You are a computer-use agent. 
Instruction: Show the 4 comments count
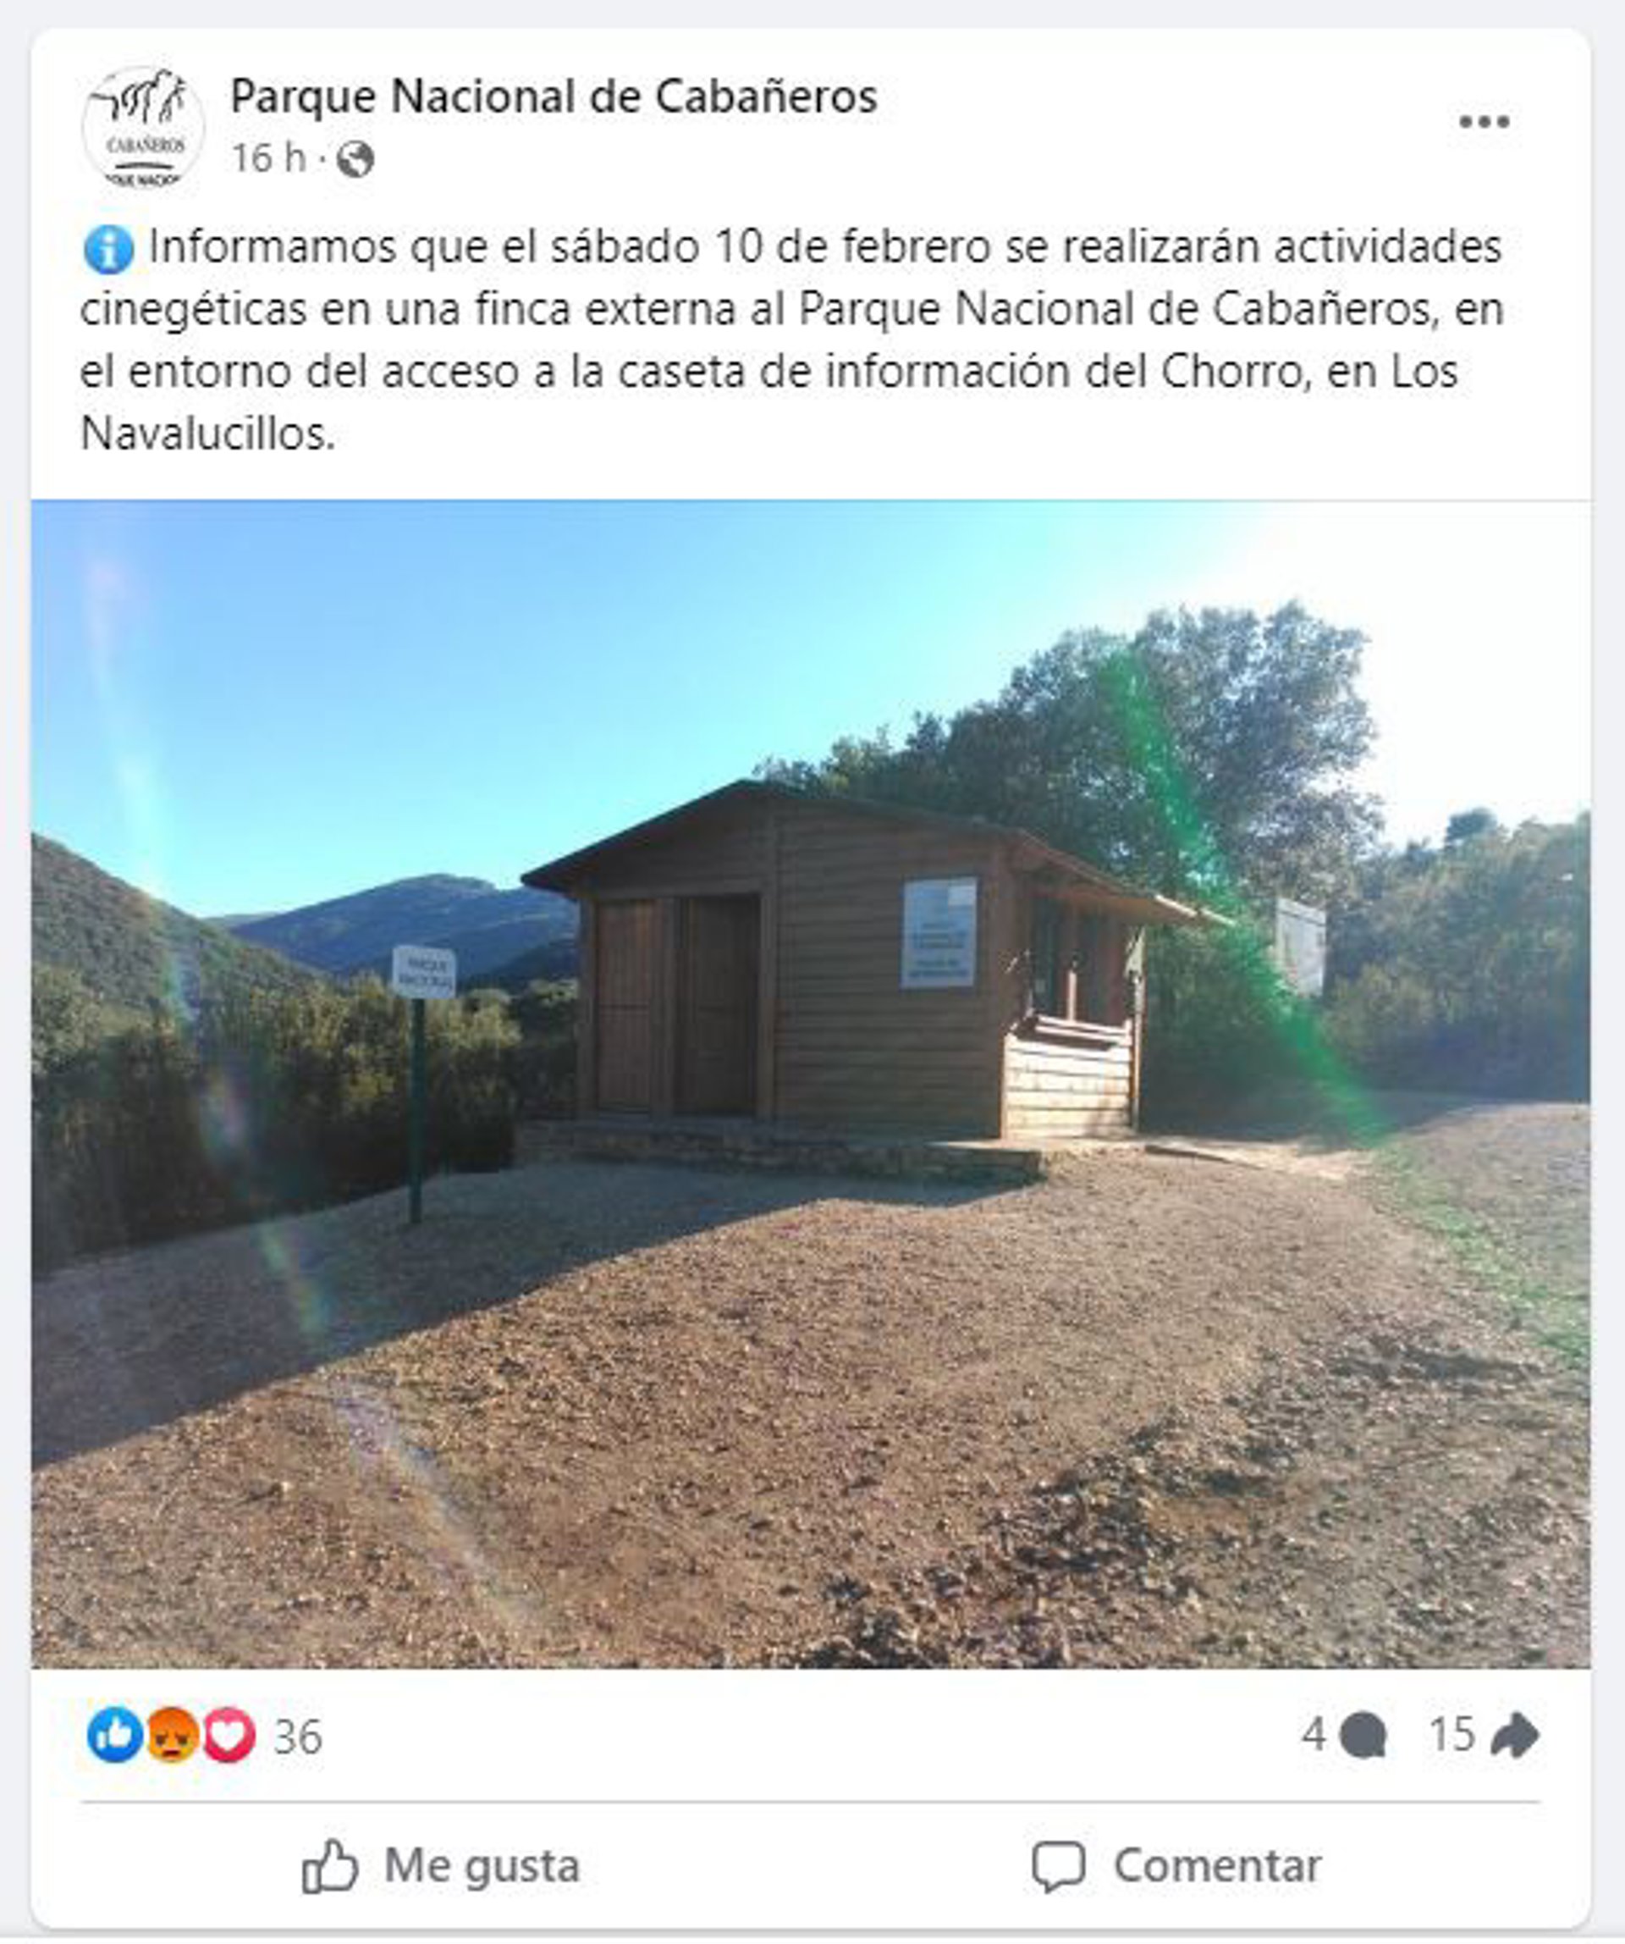tap(1314, 1734)
